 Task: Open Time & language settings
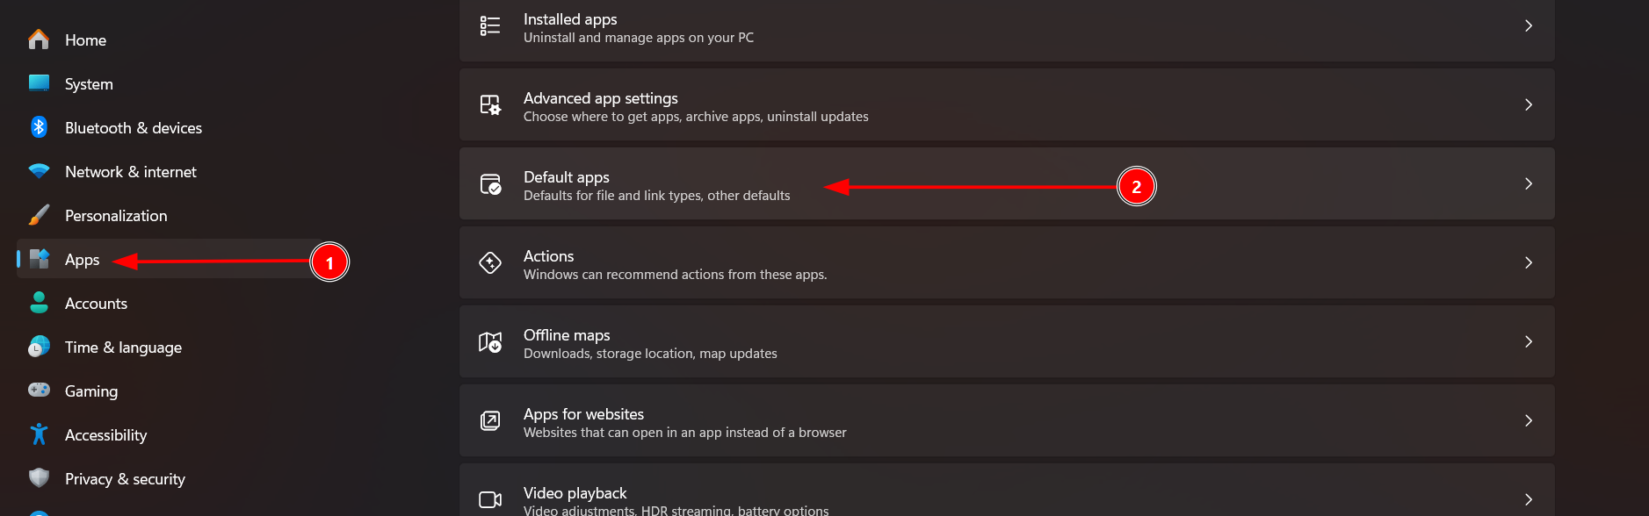123,348
